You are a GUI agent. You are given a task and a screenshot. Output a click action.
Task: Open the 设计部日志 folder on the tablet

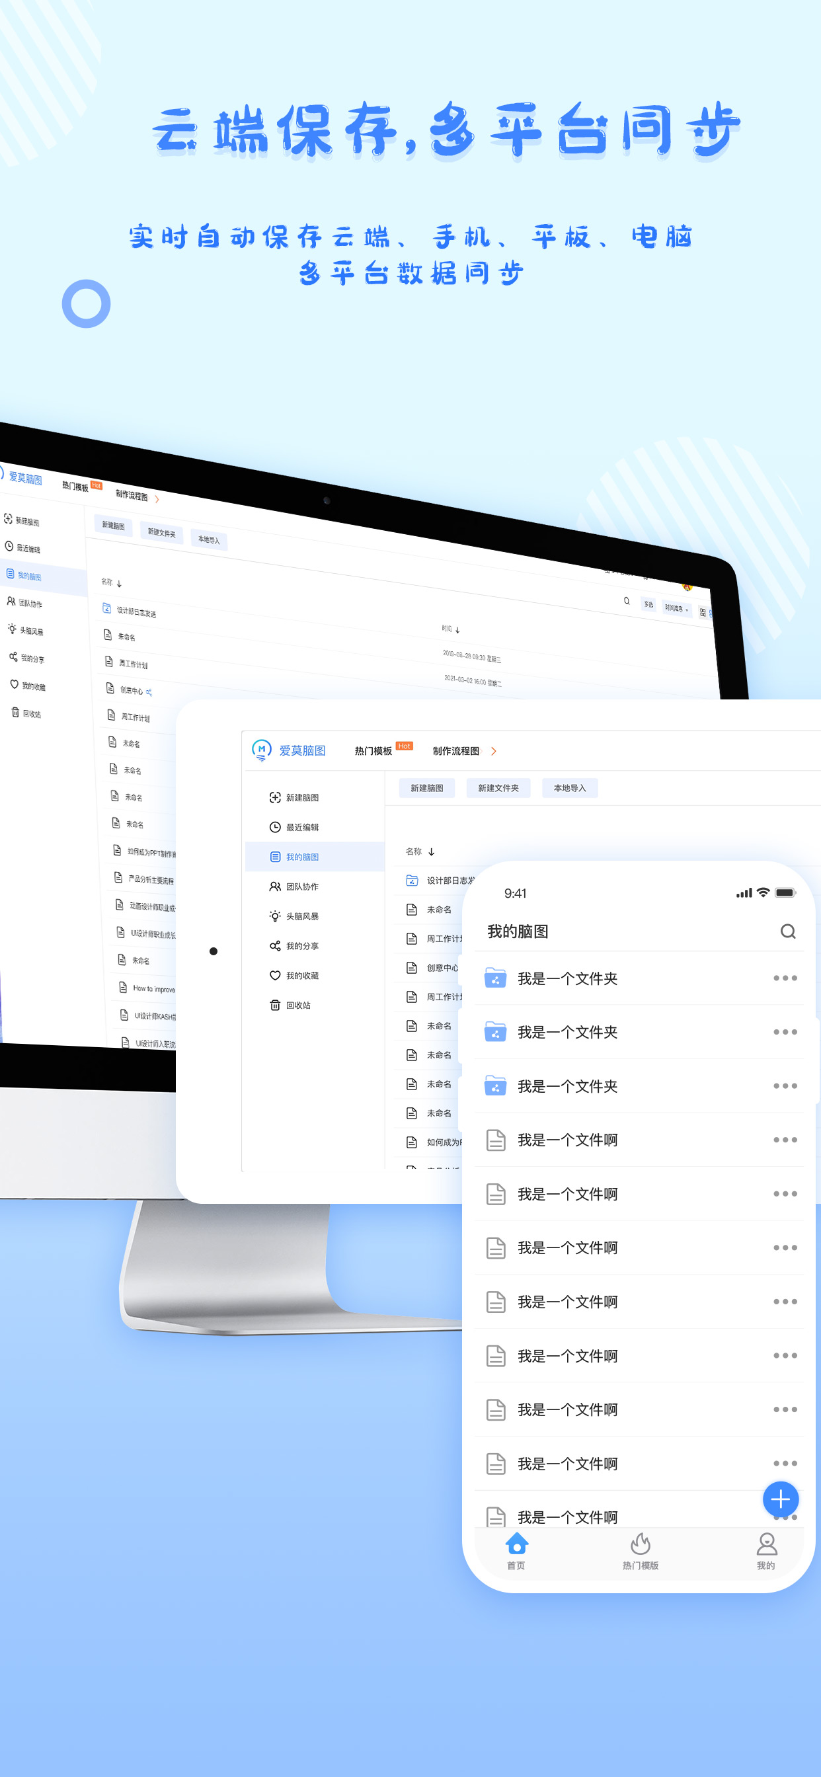click(442, 880)
